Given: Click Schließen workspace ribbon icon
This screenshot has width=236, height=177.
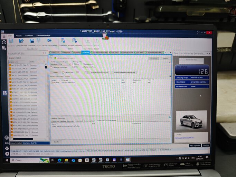Looking at the screenshot, I should 32,41.
